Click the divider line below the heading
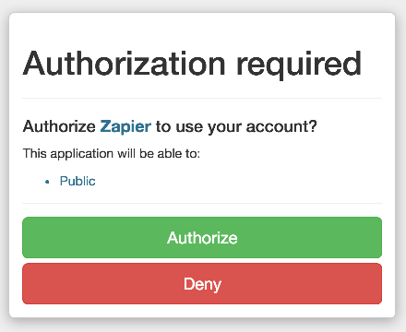This screenshot has height=332, width=406. point(202,99)
